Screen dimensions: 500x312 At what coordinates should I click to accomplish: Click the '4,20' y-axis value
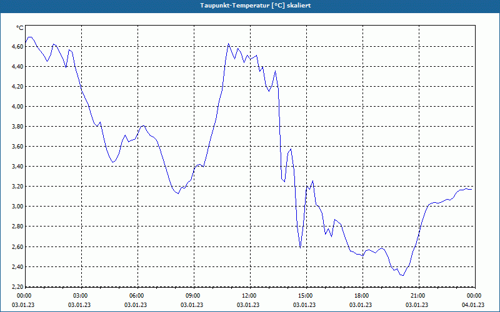(x=18, y=87)
